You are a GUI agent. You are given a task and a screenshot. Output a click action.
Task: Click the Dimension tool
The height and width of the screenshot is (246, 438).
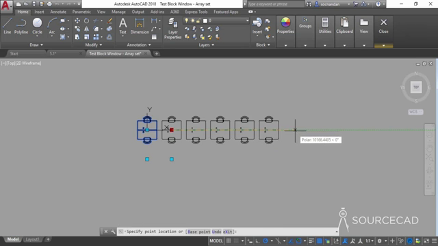click(x=140, y=26)
